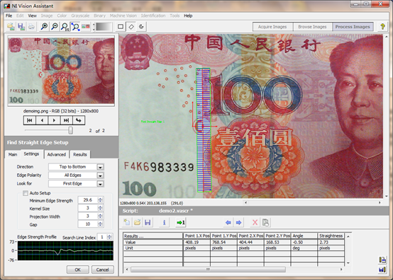Viewport: 393px width, 280px height.
Task: Open the help question mark icon
Action: pyautogui.click(x=382, y=26)
